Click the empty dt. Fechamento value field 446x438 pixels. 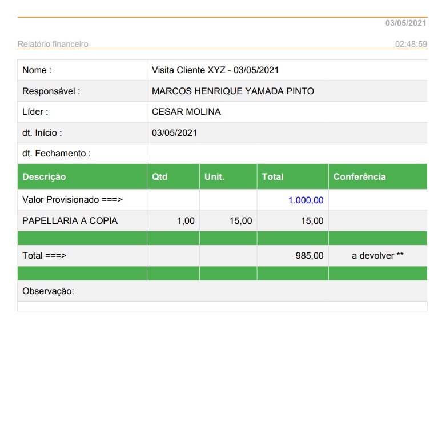(x=286, y=154)
